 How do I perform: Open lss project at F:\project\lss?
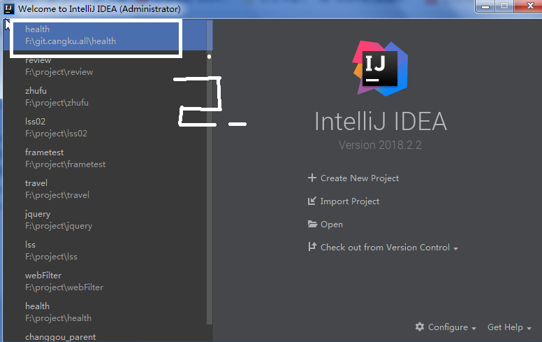105,250
